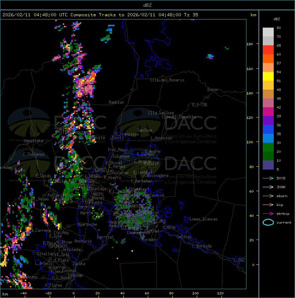Pick the gold 48-51 dBZ swatch
This screenshot has height=298, width=295.
(x=268, y=85)
